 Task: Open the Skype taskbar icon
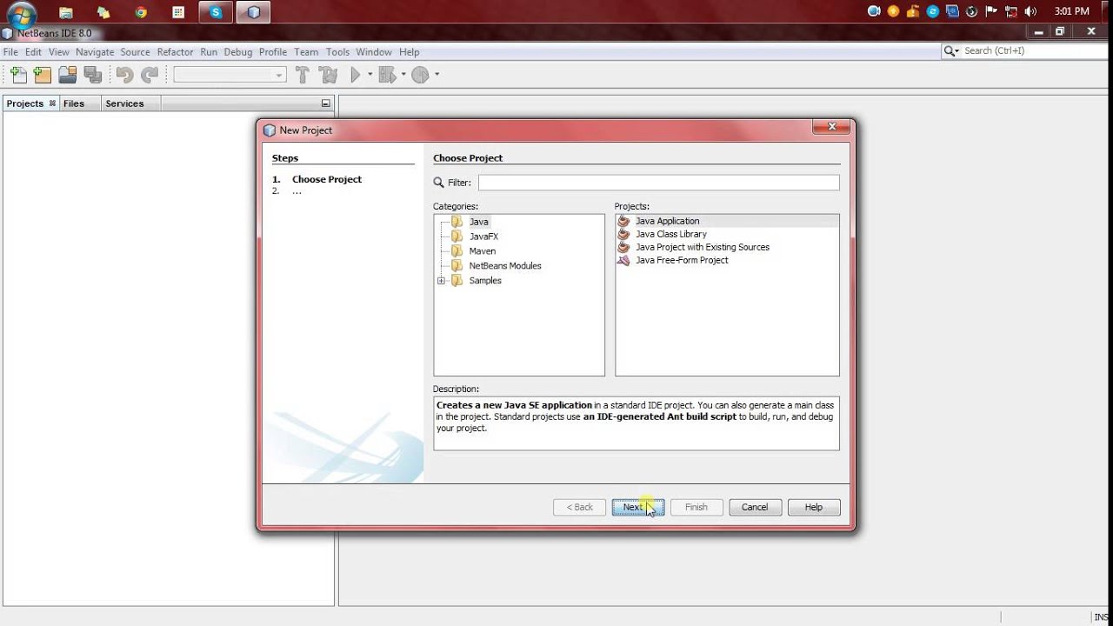coord(216,12)
